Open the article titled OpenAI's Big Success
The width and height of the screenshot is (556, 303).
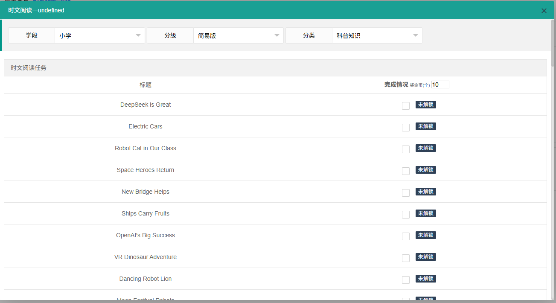pyautogui.click(x=146, y=235)
